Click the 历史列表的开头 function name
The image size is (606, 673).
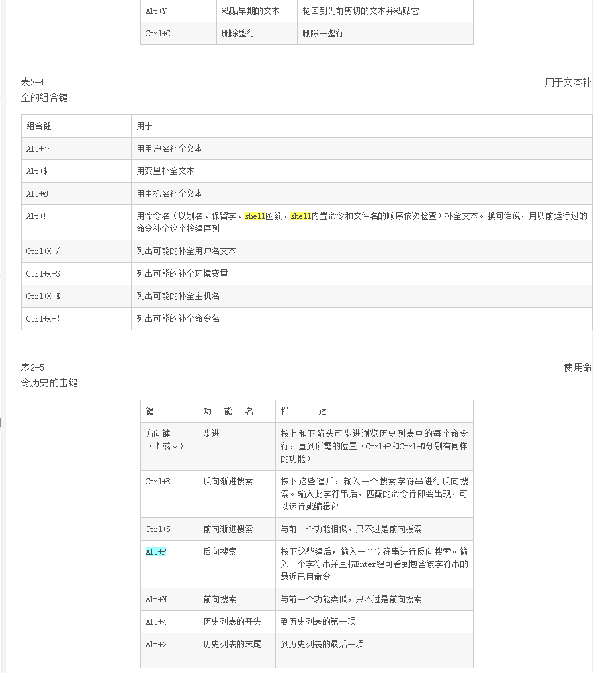coord(232,621)
